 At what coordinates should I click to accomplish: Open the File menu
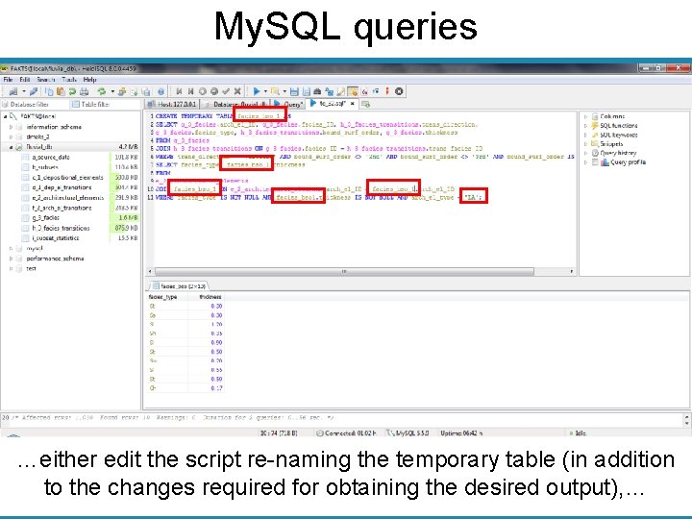tap(8, 80)
